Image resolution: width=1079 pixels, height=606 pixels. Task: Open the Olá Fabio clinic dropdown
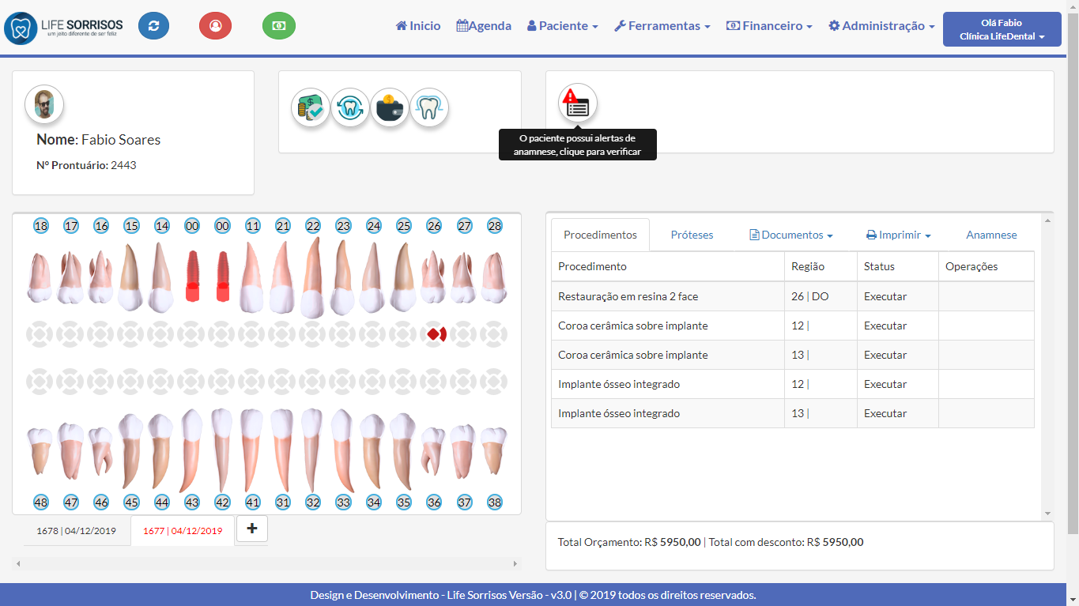click(1002, 30)
